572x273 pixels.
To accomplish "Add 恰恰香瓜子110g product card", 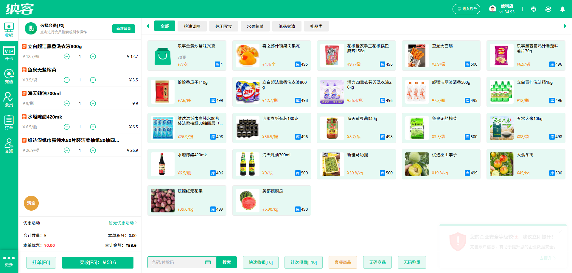I will coord(187,92).
